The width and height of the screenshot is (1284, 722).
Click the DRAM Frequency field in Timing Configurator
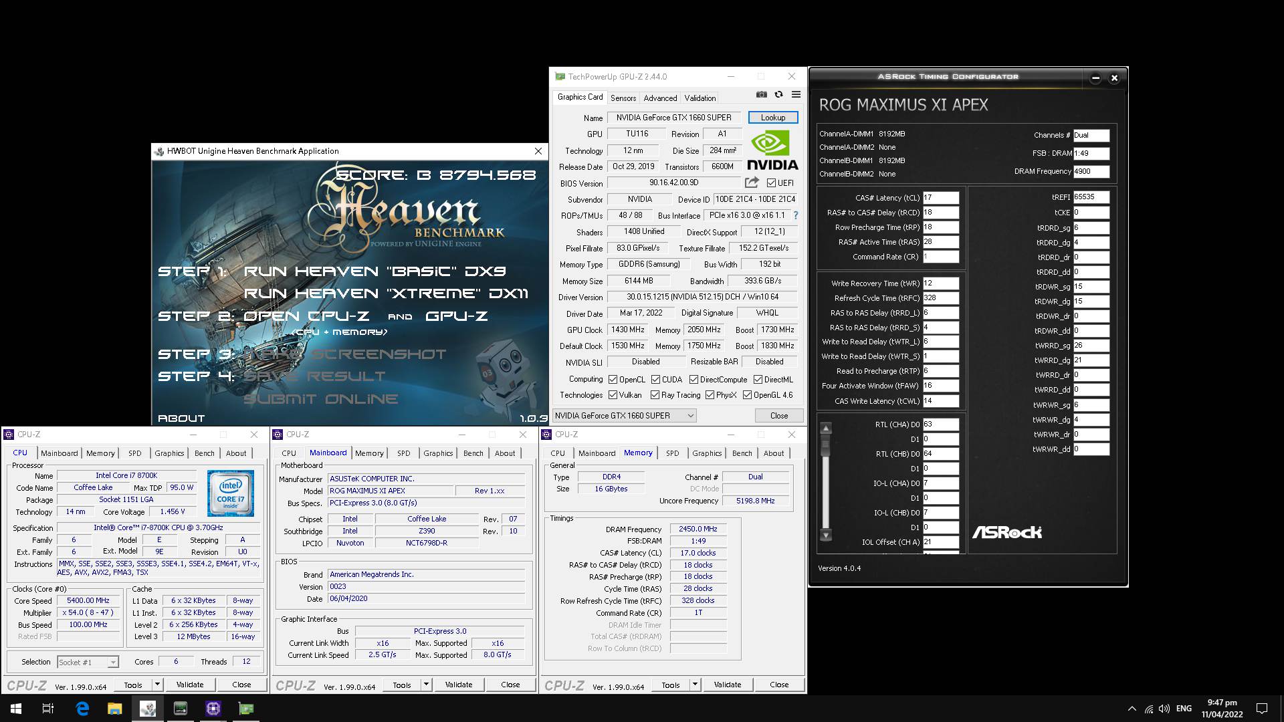point(1091,172)
